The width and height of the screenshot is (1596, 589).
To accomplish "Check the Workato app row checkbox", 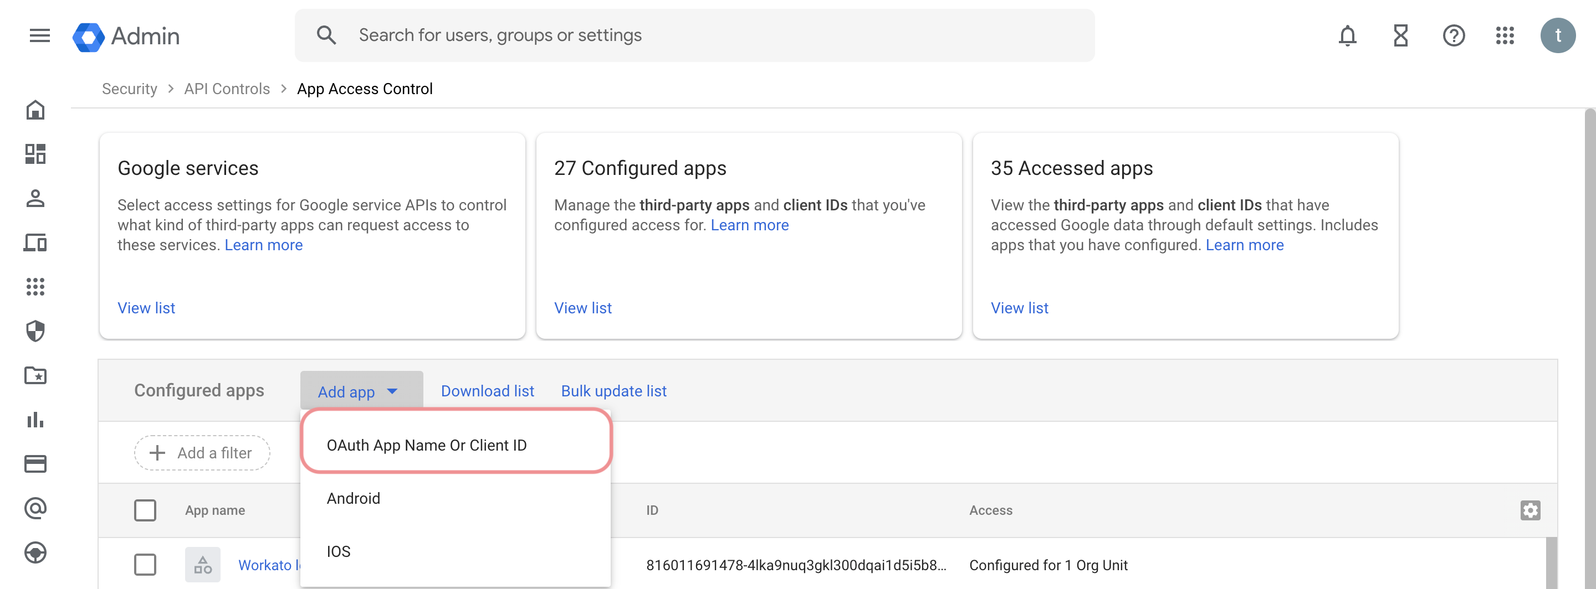I will pos(145,564).
